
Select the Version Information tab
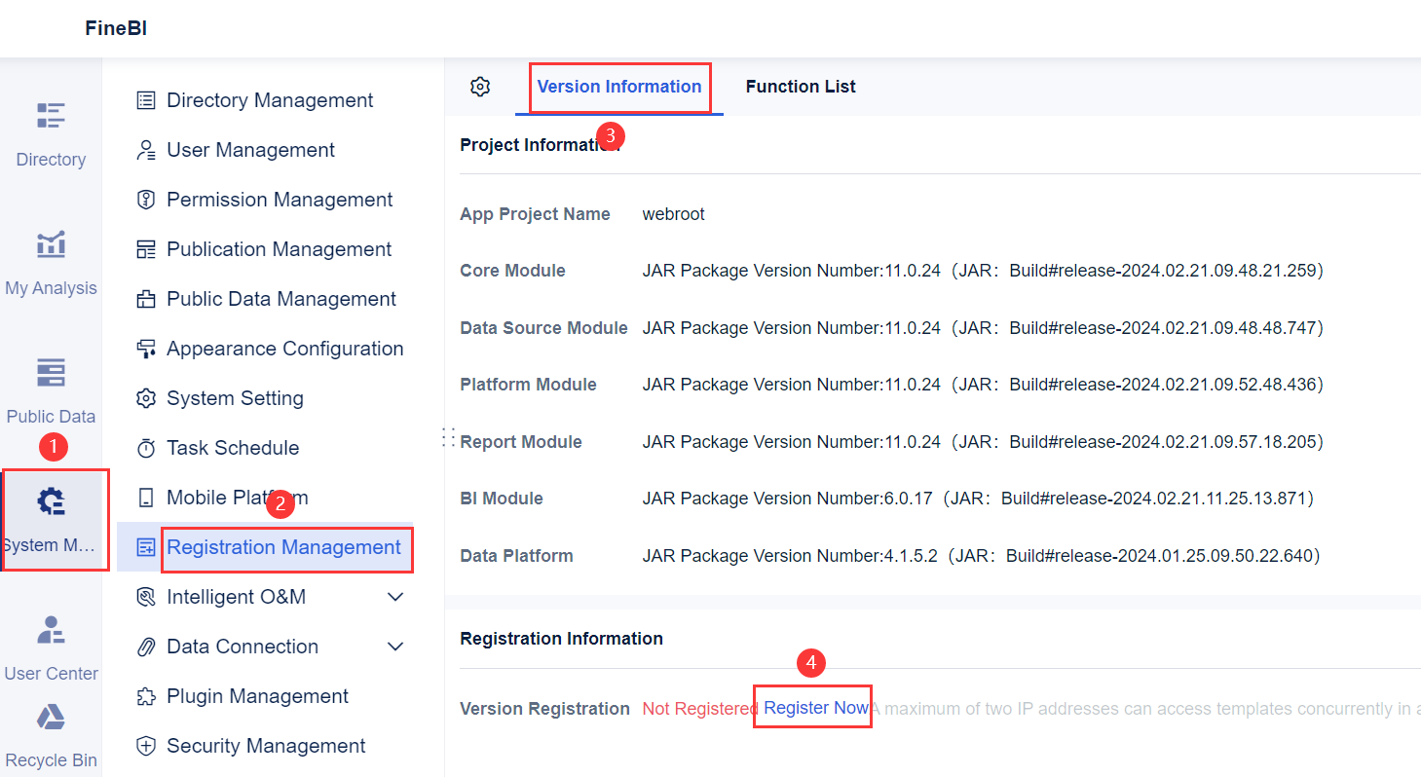[x=618, y=86]
